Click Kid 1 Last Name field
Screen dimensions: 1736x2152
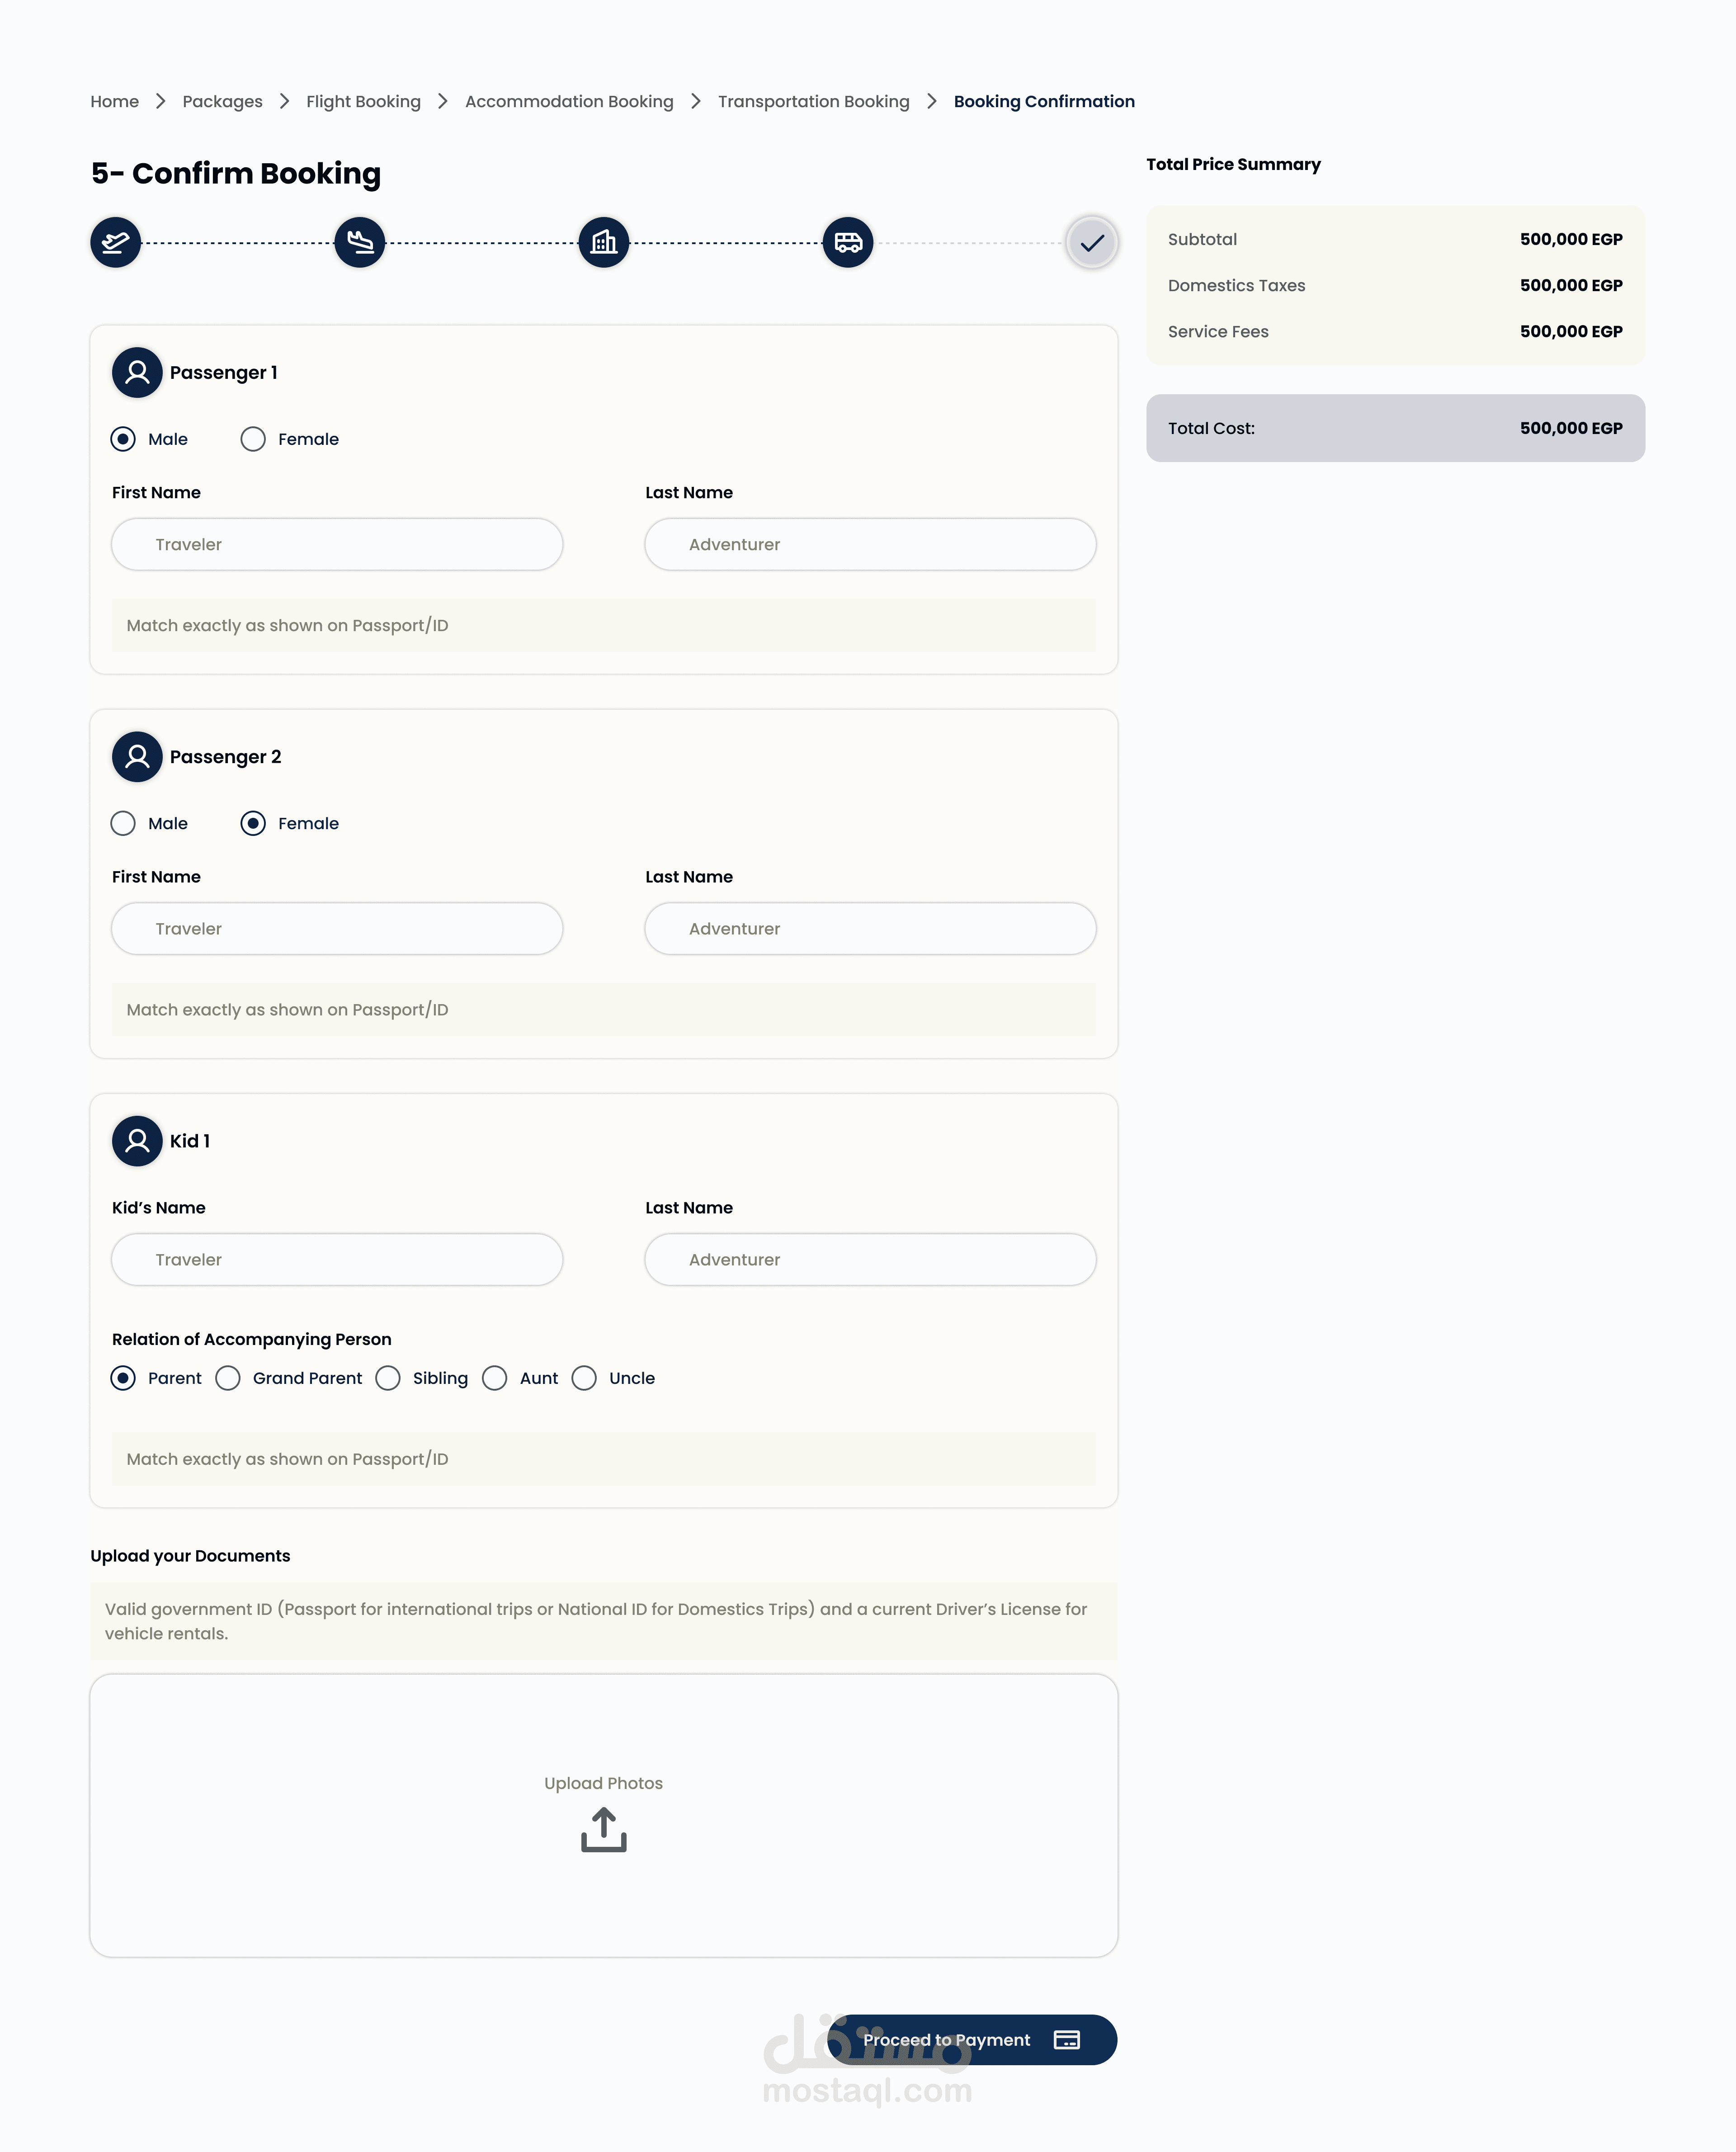click(x=870, y=1259)
